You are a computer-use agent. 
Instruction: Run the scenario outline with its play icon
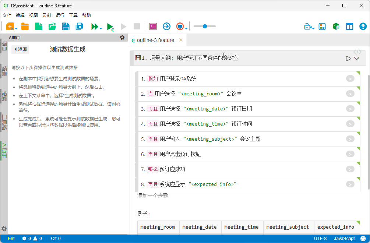point(348,59)
